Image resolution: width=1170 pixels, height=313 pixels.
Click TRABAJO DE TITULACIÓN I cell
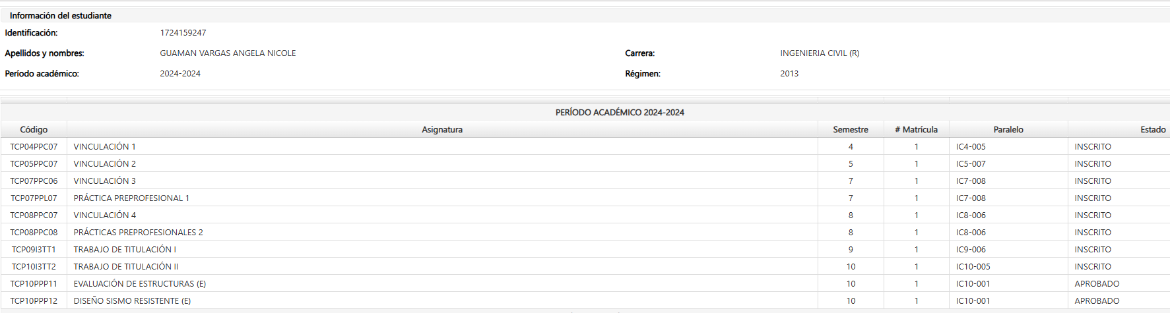coord(125,250)
